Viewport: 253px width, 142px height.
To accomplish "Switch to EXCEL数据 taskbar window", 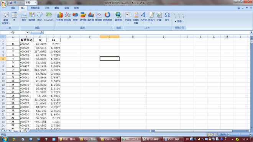I will pyautogui.click(x=173, y=139).
